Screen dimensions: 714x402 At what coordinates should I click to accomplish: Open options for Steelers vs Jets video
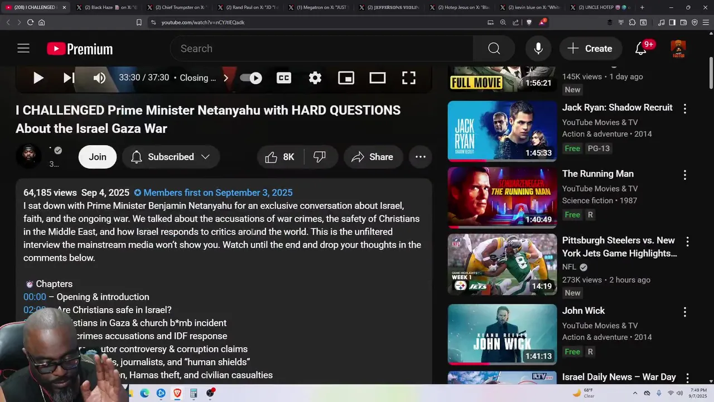coord(687,242)
